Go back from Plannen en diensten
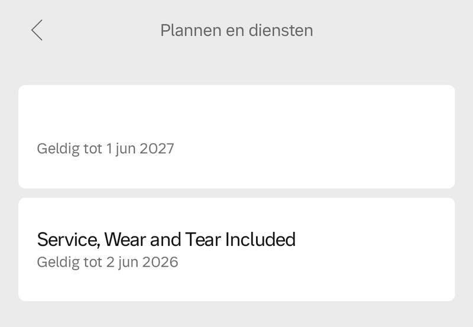This screenshot has width=473, height=327. pos(37,30)
